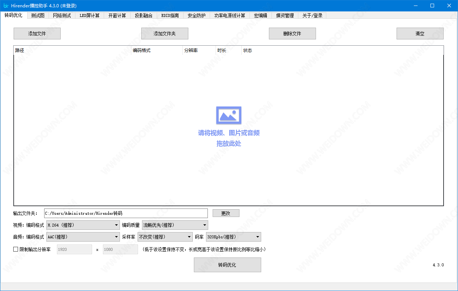Screen dimensions: 458x291
Task: Start conversion with the 转码优化 button
Action: click(x=227, y=265)
